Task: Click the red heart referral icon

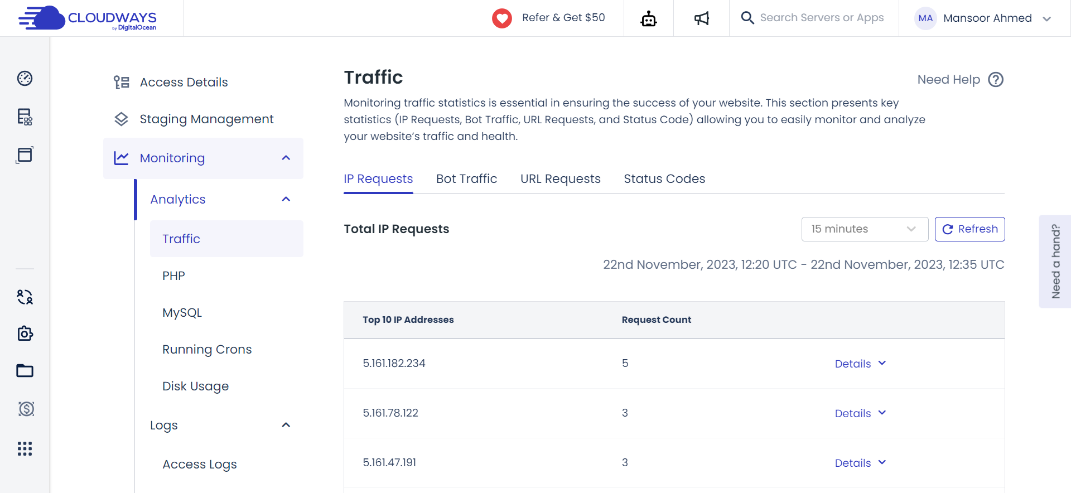Action: [x=502, y=18]
